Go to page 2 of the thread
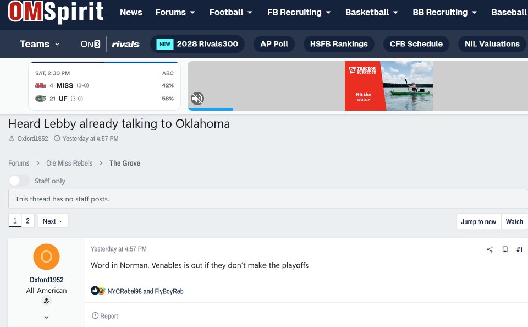This screenshot has width=528, height=327. 28,221
